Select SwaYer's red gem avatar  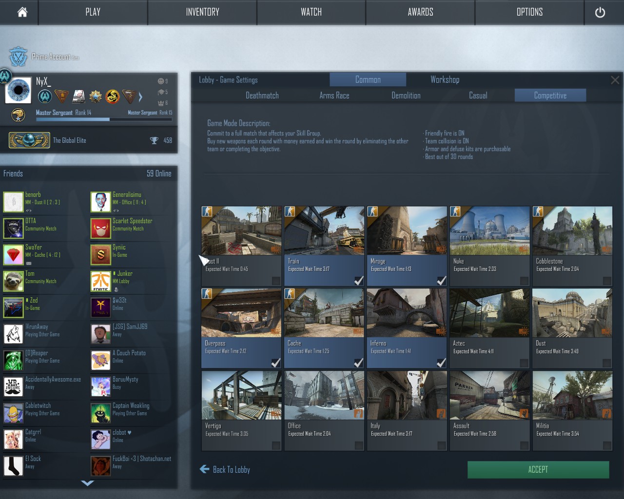coord(13,254)
